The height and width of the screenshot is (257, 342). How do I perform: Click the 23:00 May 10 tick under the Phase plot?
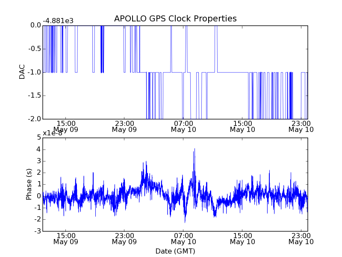click(301, 239)
